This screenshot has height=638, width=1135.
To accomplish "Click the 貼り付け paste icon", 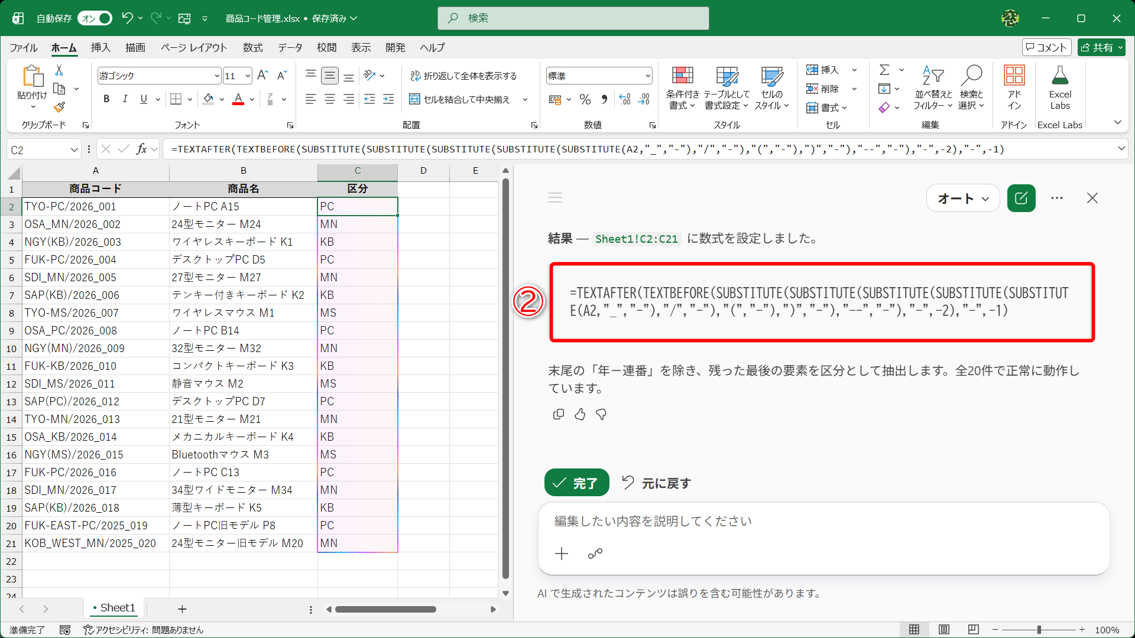I will point(33,77).
